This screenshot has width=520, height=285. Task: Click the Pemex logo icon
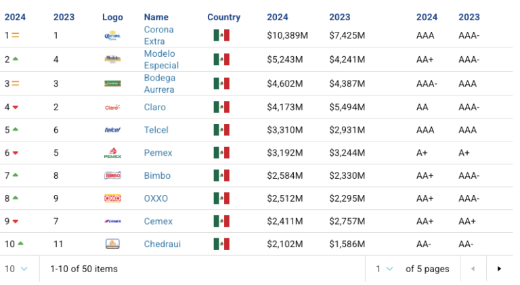pyautogui.click(x=112, y=153)
